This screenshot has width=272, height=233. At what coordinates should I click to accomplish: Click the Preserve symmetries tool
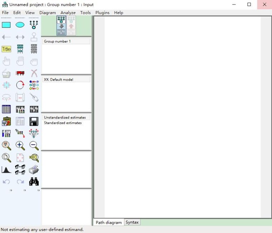(x=34, y=133)
